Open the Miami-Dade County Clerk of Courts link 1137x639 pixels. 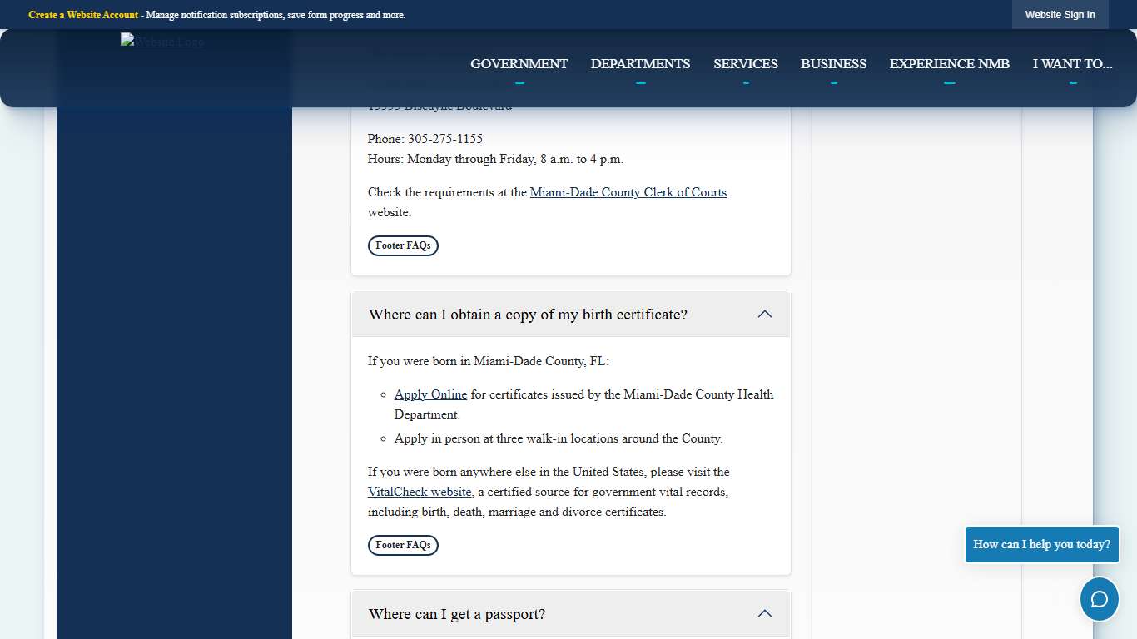click(x=628, y=192)
